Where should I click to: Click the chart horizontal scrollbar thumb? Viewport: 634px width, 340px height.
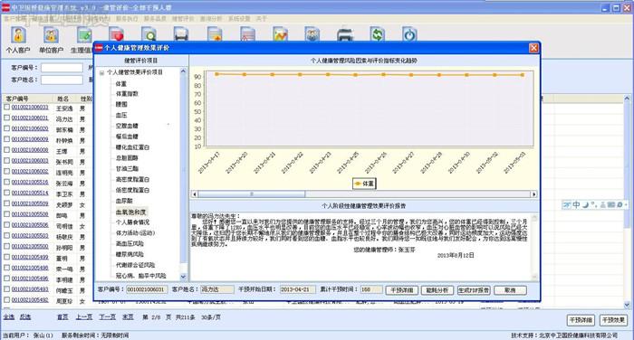(252, 194)
